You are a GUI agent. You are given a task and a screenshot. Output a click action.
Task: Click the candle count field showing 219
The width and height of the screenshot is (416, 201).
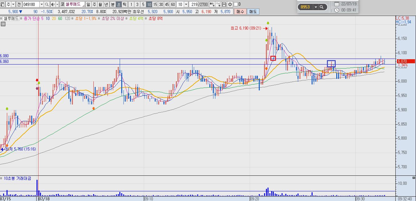point(194,4)
